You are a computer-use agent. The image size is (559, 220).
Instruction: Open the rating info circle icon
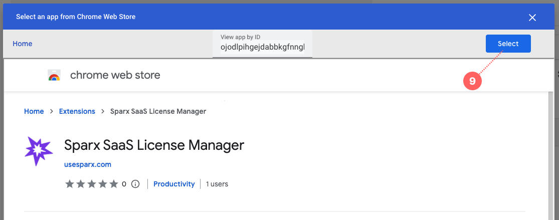coord(135,184)
